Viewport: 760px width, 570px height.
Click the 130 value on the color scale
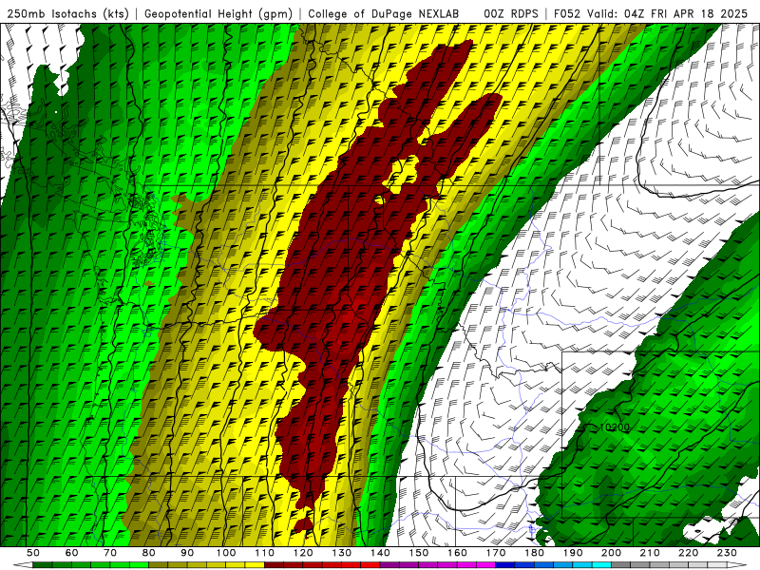tap(342, 553)
